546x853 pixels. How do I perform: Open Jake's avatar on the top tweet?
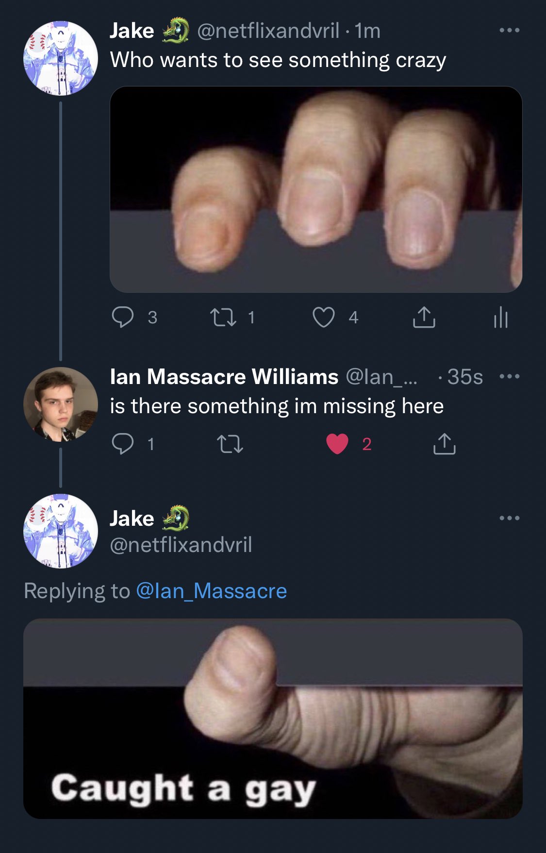click(x=61, y=58)
